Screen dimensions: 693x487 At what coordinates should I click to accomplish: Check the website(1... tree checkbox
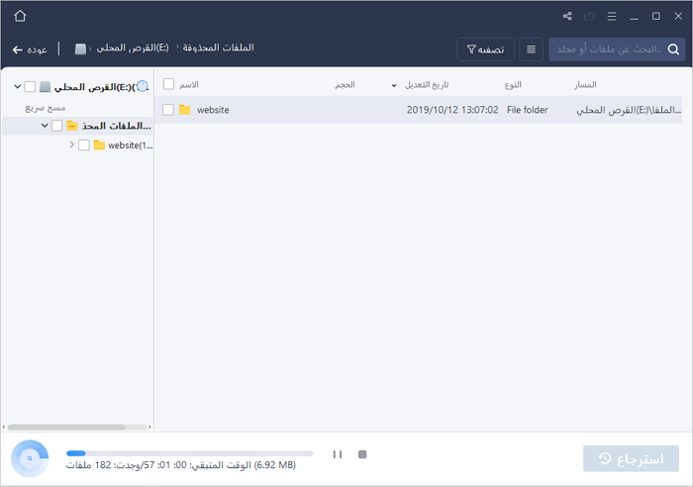coord(84,146)
